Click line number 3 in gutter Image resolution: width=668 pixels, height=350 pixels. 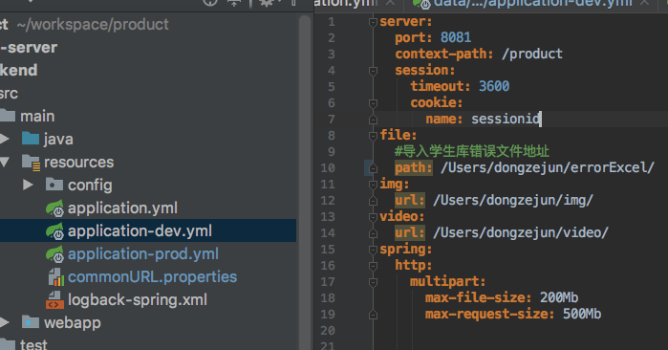pos(332,55)
